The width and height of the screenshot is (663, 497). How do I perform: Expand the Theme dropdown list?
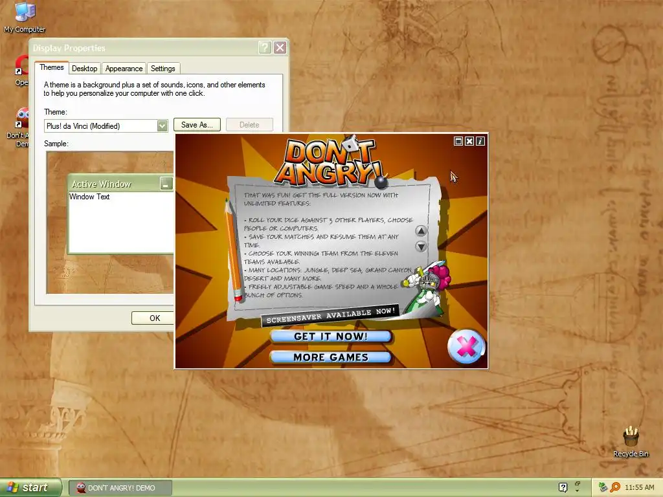pyautogui.click(x=162, y=126)
